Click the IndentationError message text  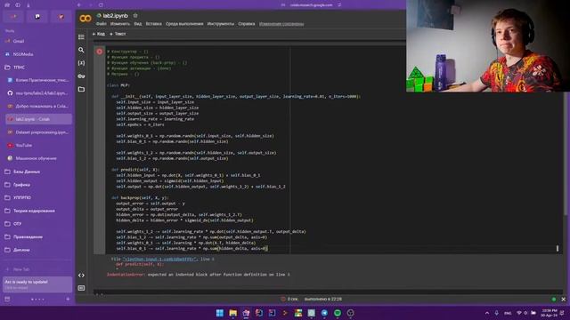(199, 275)
